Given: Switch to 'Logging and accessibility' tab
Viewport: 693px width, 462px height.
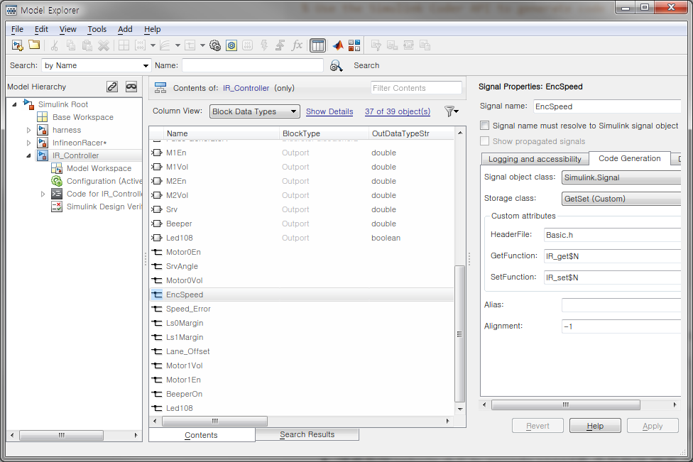Looking at the screenshot, I should pyautogui.click(x=535, y=159).
